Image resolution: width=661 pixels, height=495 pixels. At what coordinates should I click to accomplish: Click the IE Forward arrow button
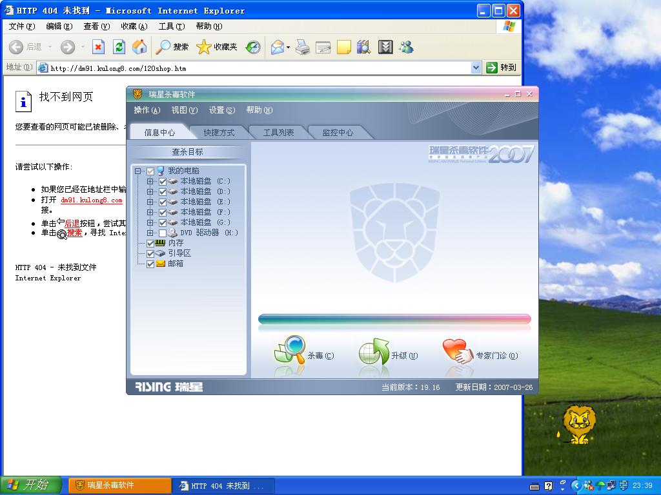(x=67, y=46)
